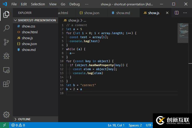Place cursor on empty line 18

[122, 93]
